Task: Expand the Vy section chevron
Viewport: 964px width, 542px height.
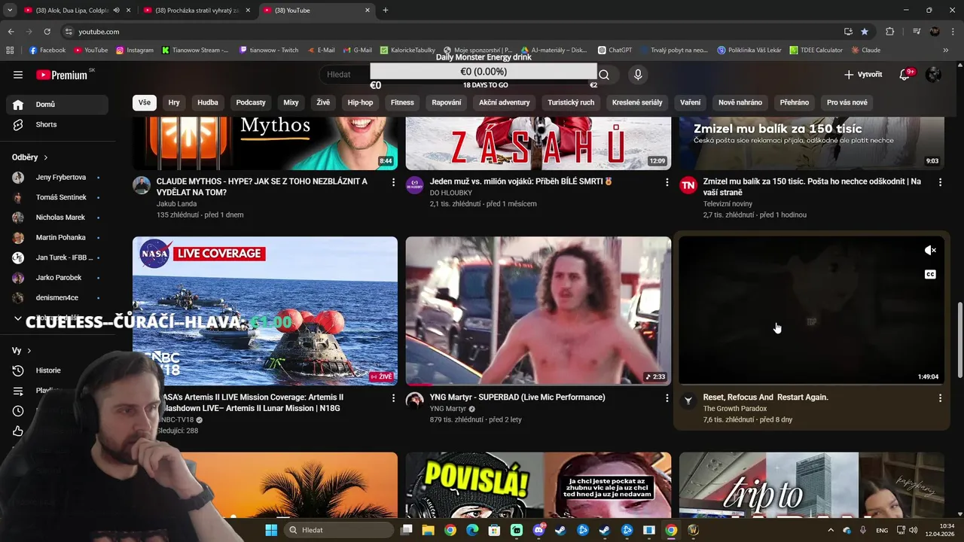Action: tap(29, 351)
